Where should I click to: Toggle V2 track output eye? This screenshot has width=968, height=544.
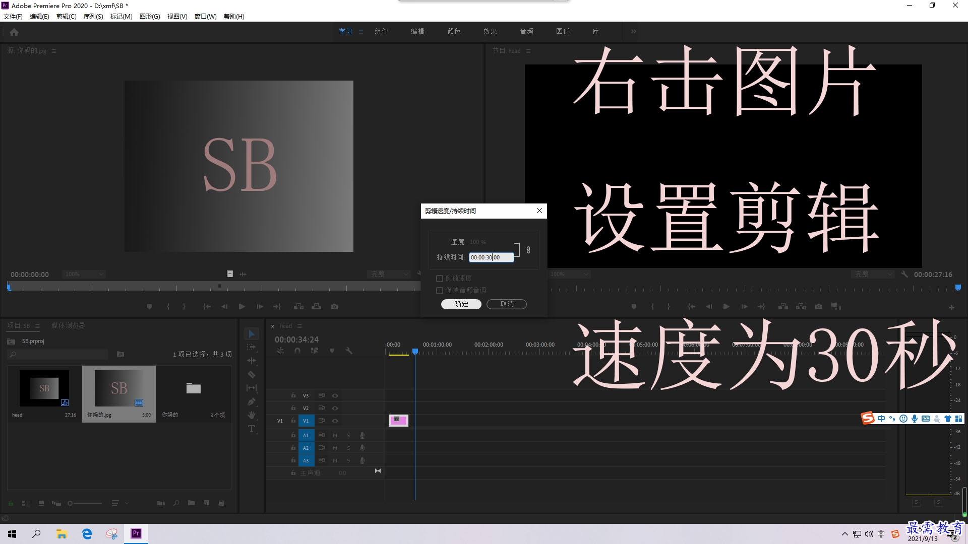point(335,408)
